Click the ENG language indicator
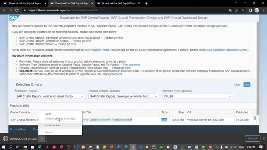 tap(241, 147)
